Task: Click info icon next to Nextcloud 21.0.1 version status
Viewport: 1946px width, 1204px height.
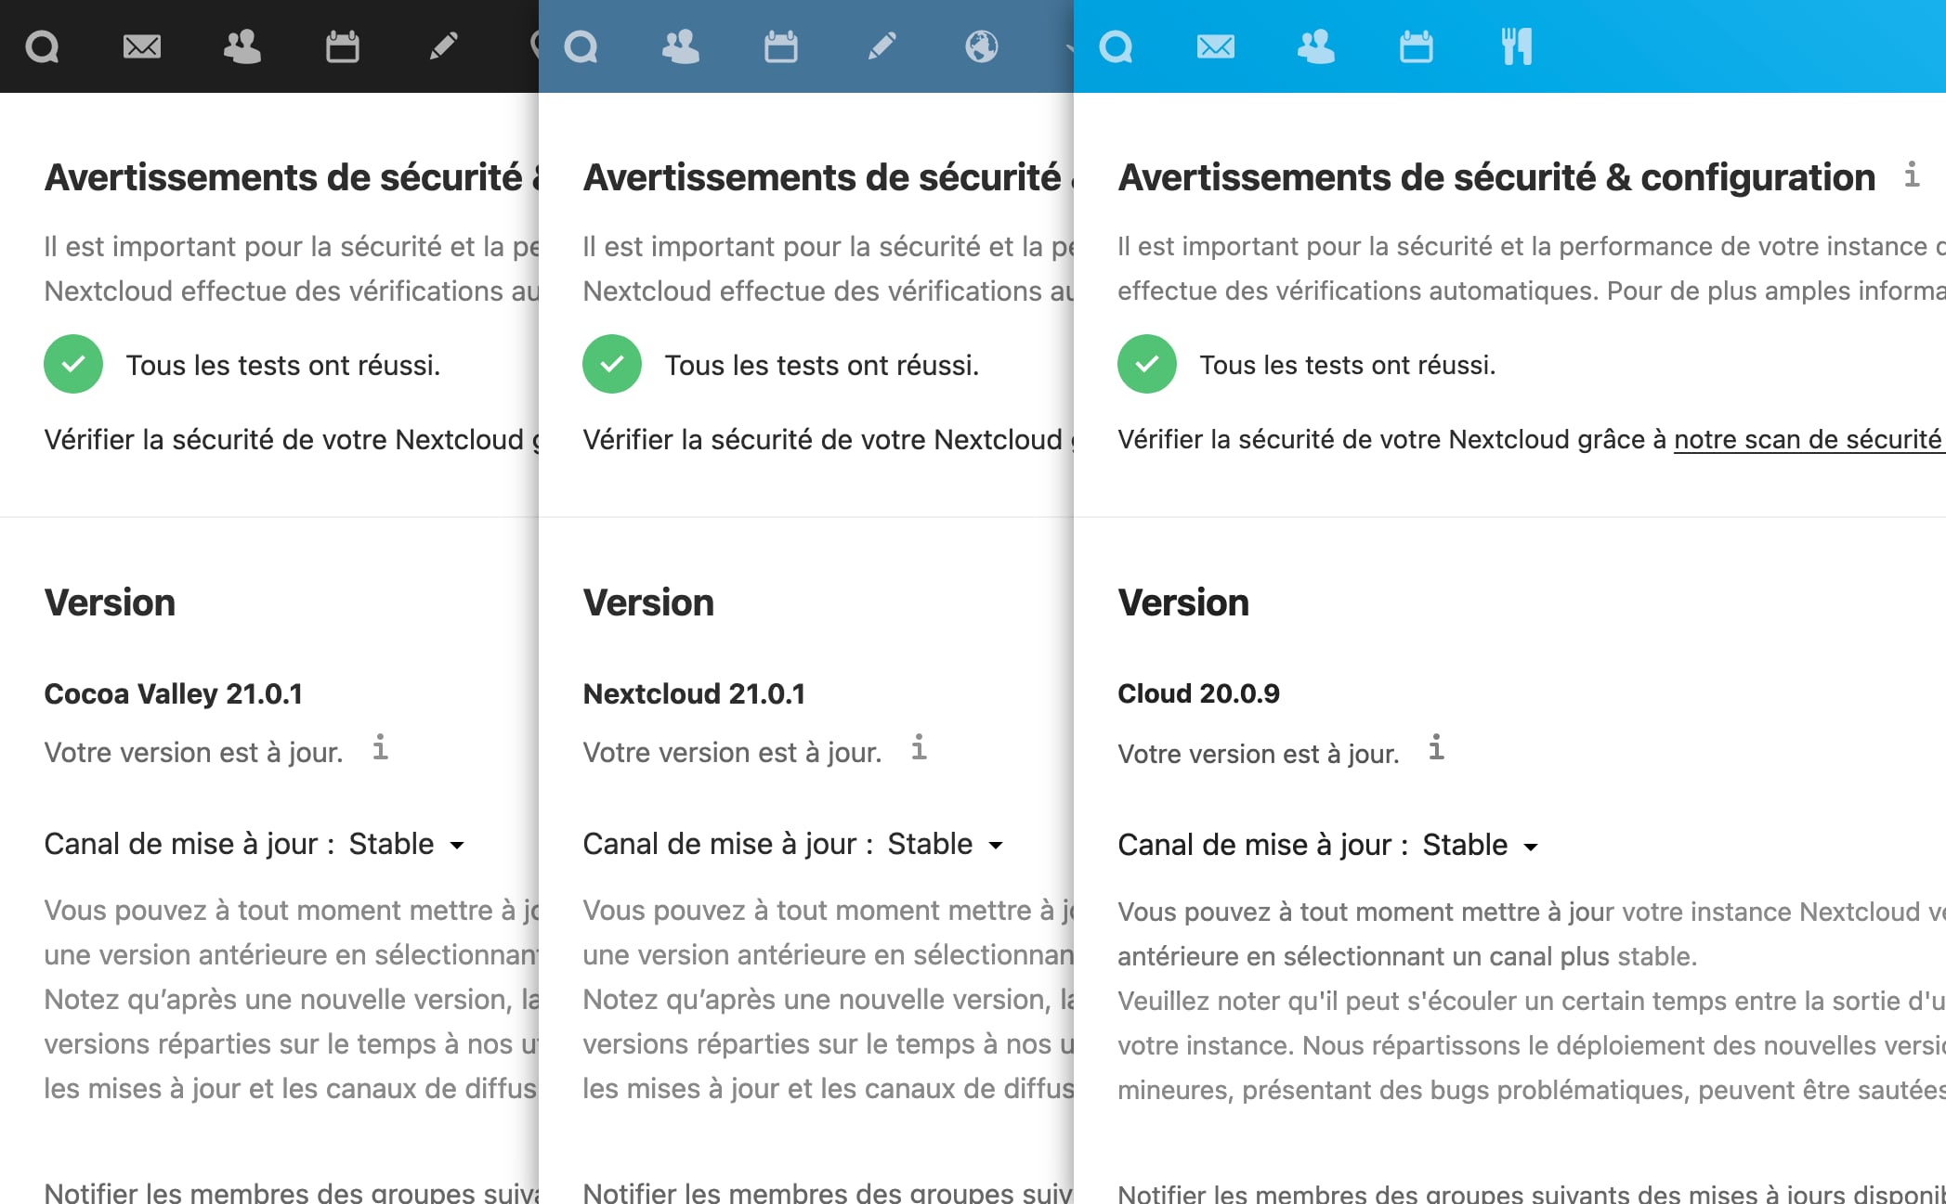Action: [x=919, y=746]
